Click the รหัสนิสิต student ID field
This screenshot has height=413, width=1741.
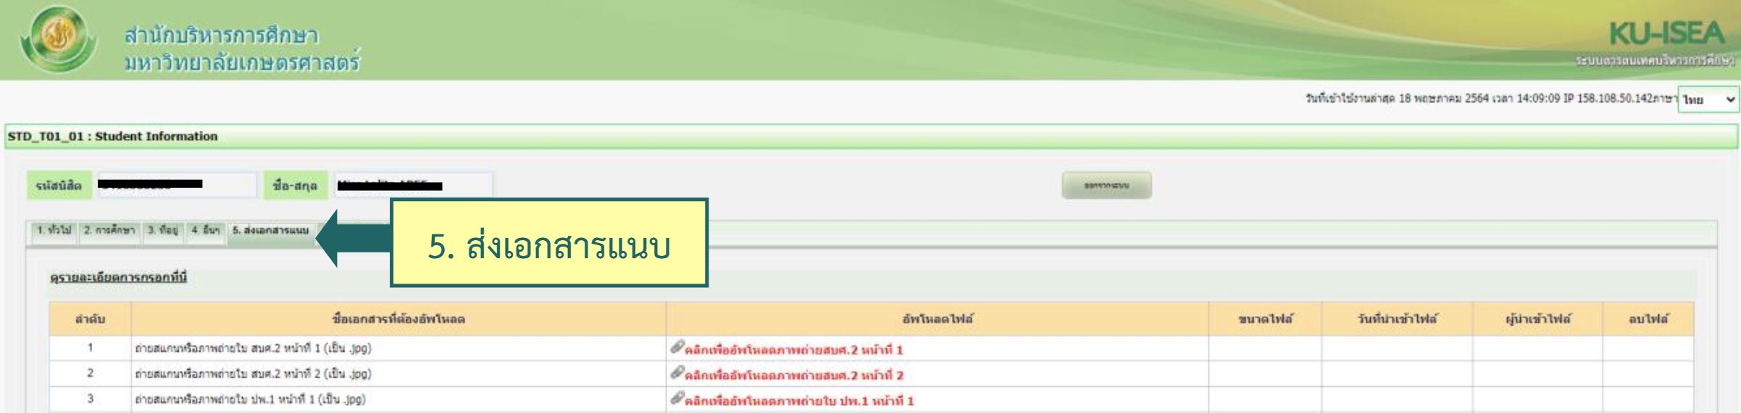coord(177,185)
